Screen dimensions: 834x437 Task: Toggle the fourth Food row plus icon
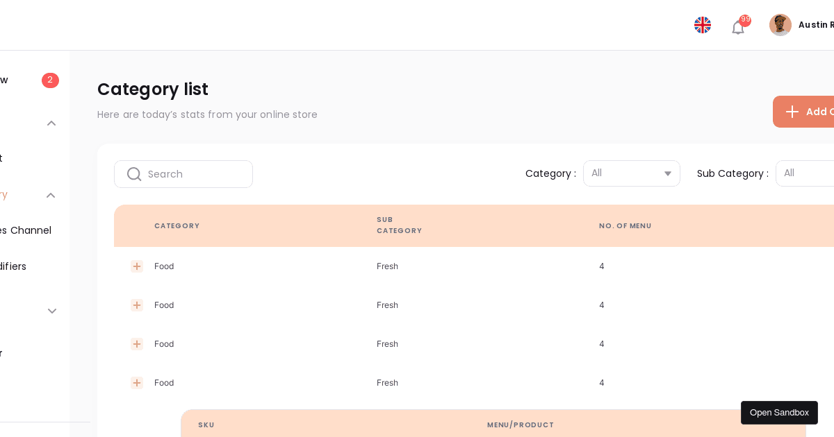point(137,383)
